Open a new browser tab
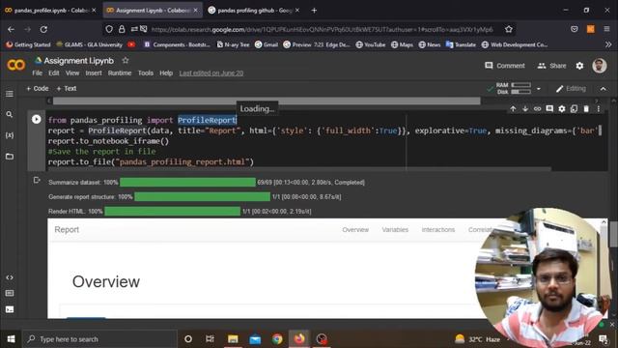The image size is (618, 348). [x=314, y=11]
